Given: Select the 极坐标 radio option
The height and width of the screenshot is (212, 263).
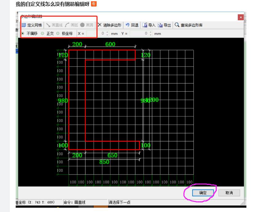Looking at the screenshot, I should [65, 33].
